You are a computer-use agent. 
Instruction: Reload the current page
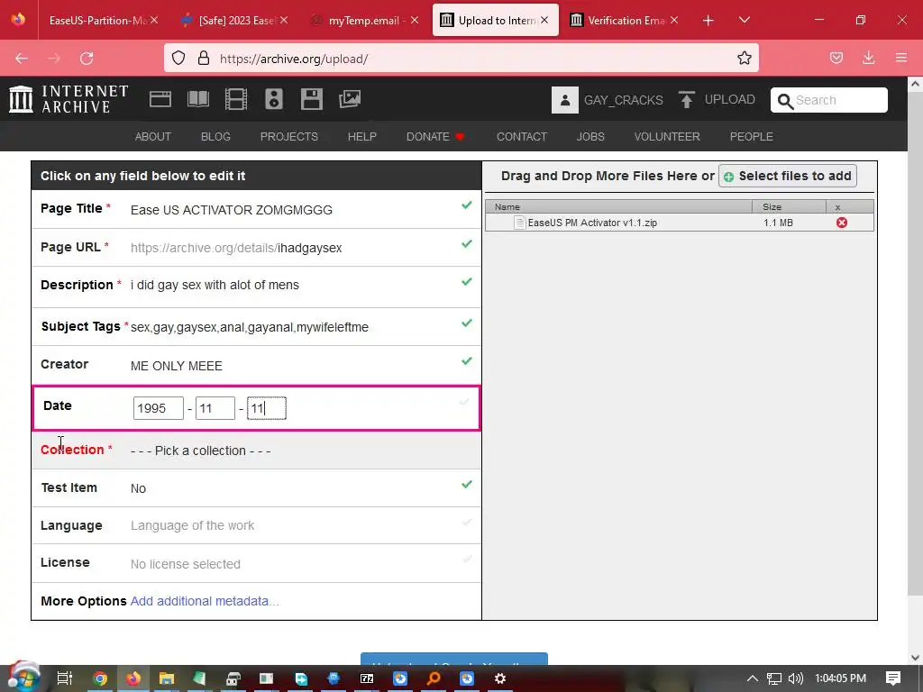tap(87, 59)
